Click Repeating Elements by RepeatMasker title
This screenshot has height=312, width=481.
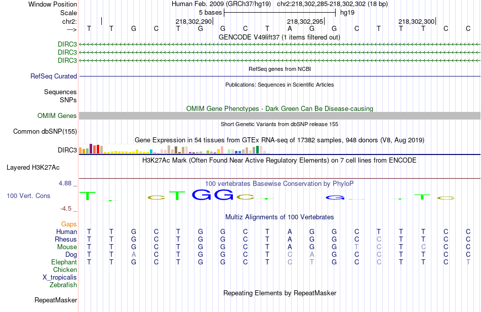click(279, 293)
